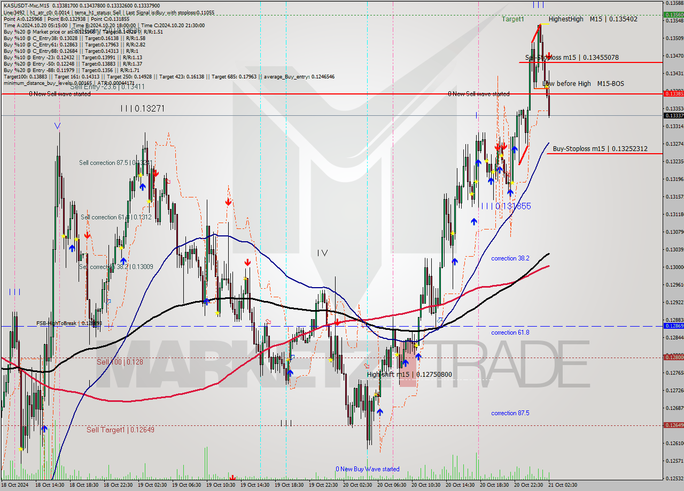
Task: Click the 0.13000 price scale value
Action: tap(675, 267)
